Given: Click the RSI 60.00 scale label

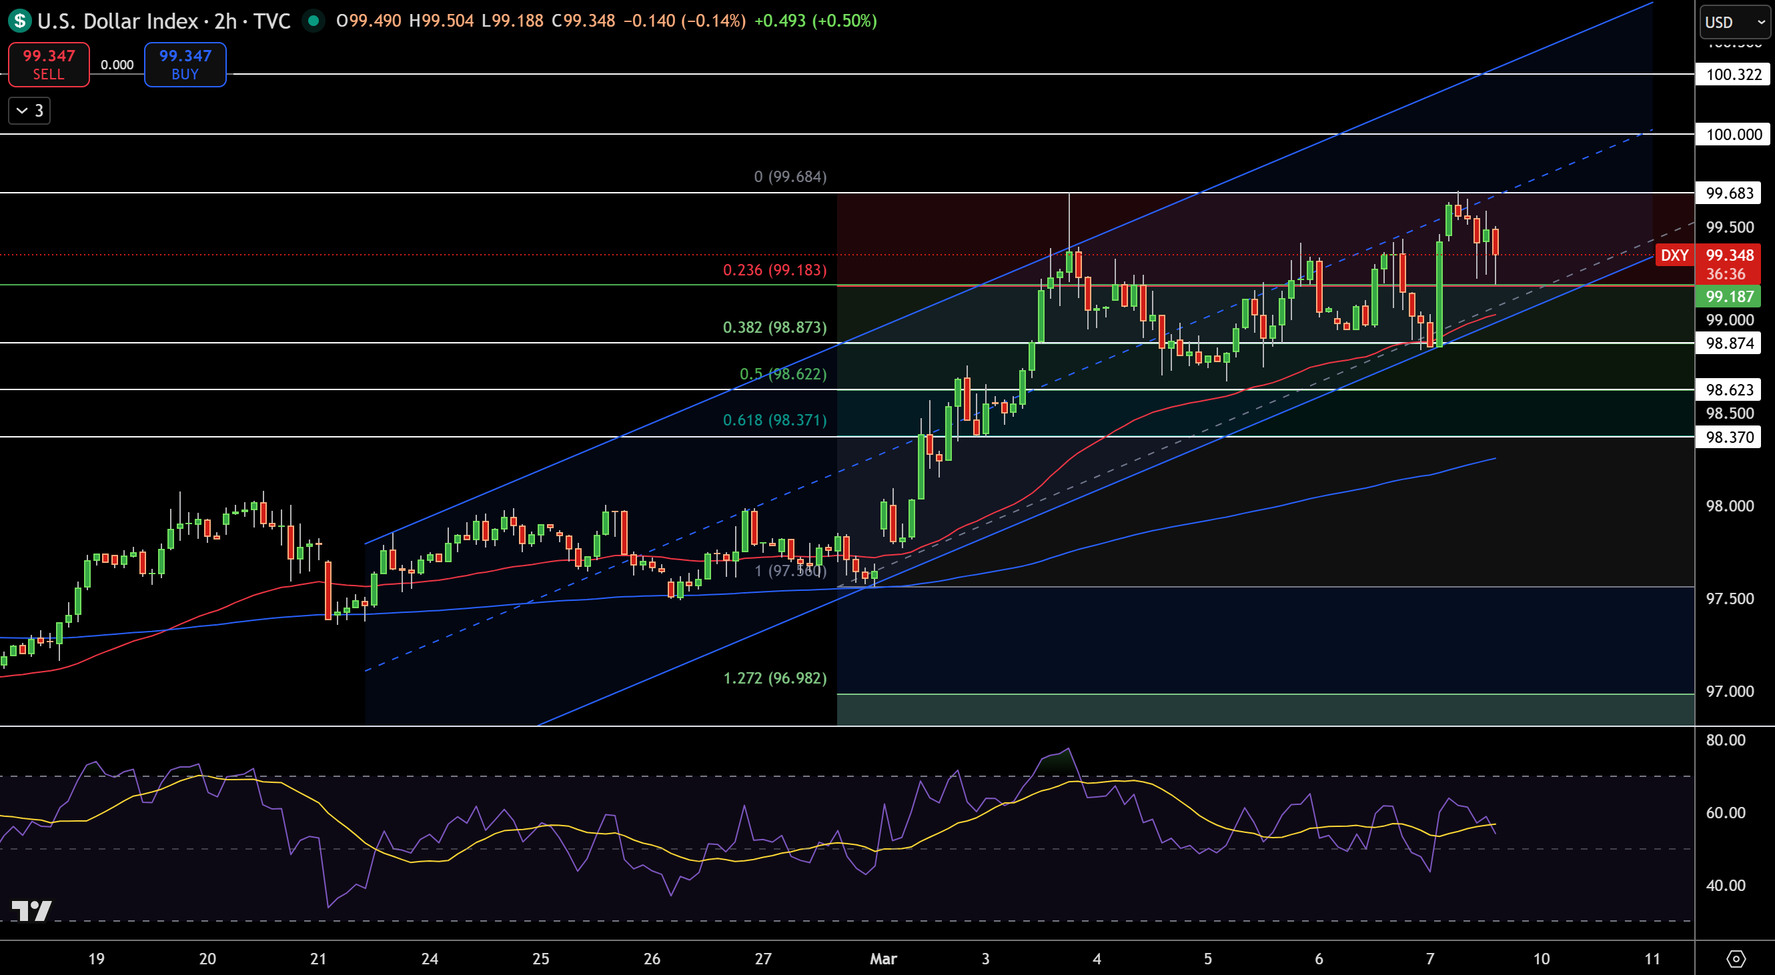Looking at the screenshot, I should pyautogui.click(x=1726, y=813).
